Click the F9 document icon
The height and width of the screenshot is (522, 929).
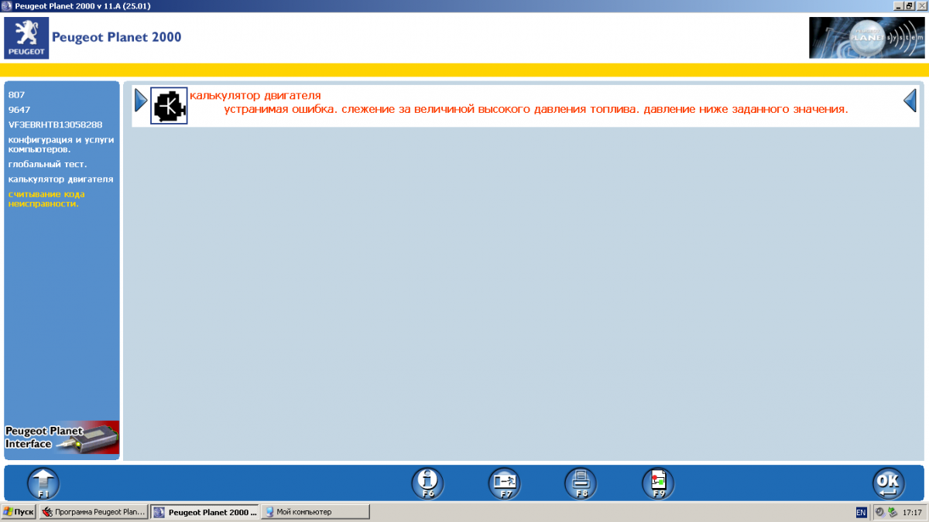658,483
